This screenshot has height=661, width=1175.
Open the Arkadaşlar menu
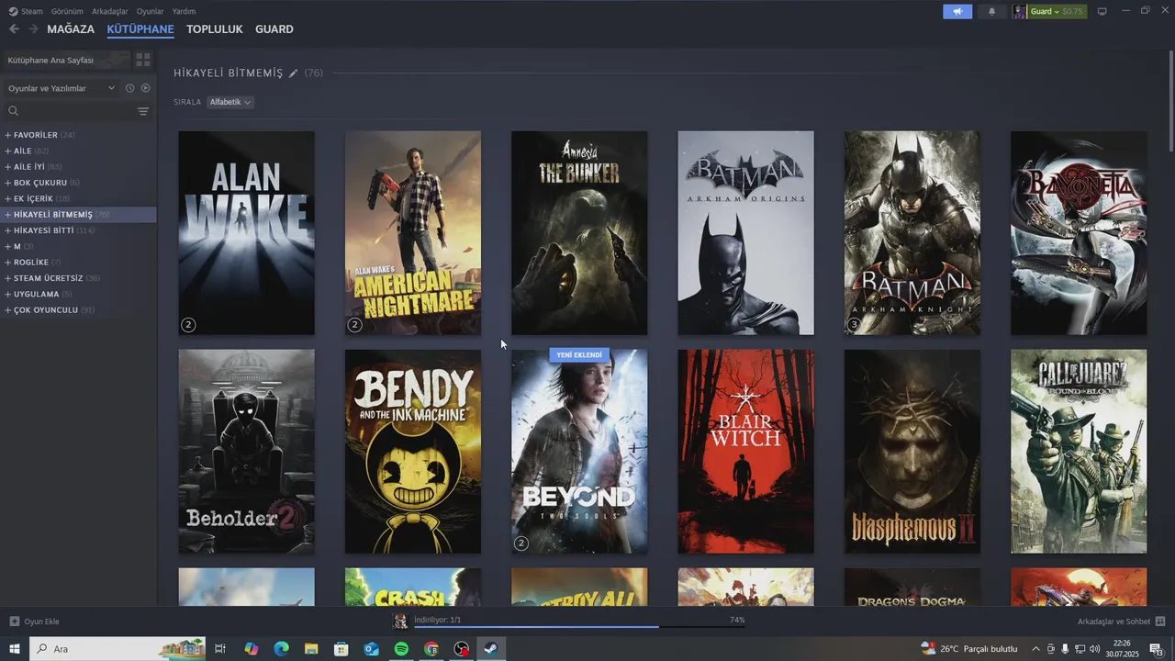(110, 11)
